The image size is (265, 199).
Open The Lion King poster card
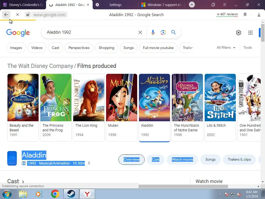[89, 108]
